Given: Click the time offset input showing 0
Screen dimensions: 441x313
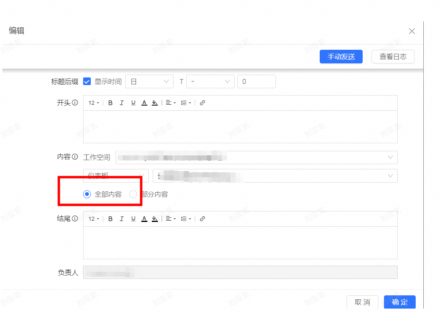Looking at the screenshot, I should click(x=257, y=81).
